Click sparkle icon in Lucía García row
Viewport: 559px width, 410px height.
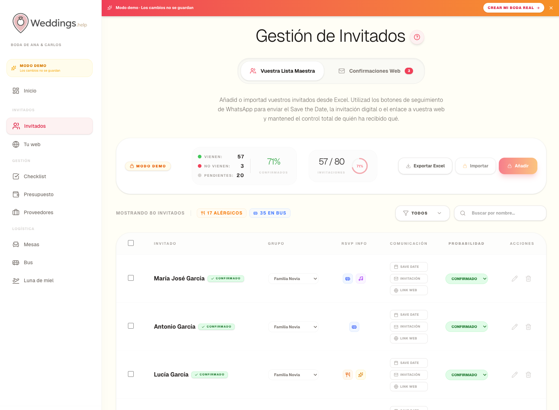(361, 375)
